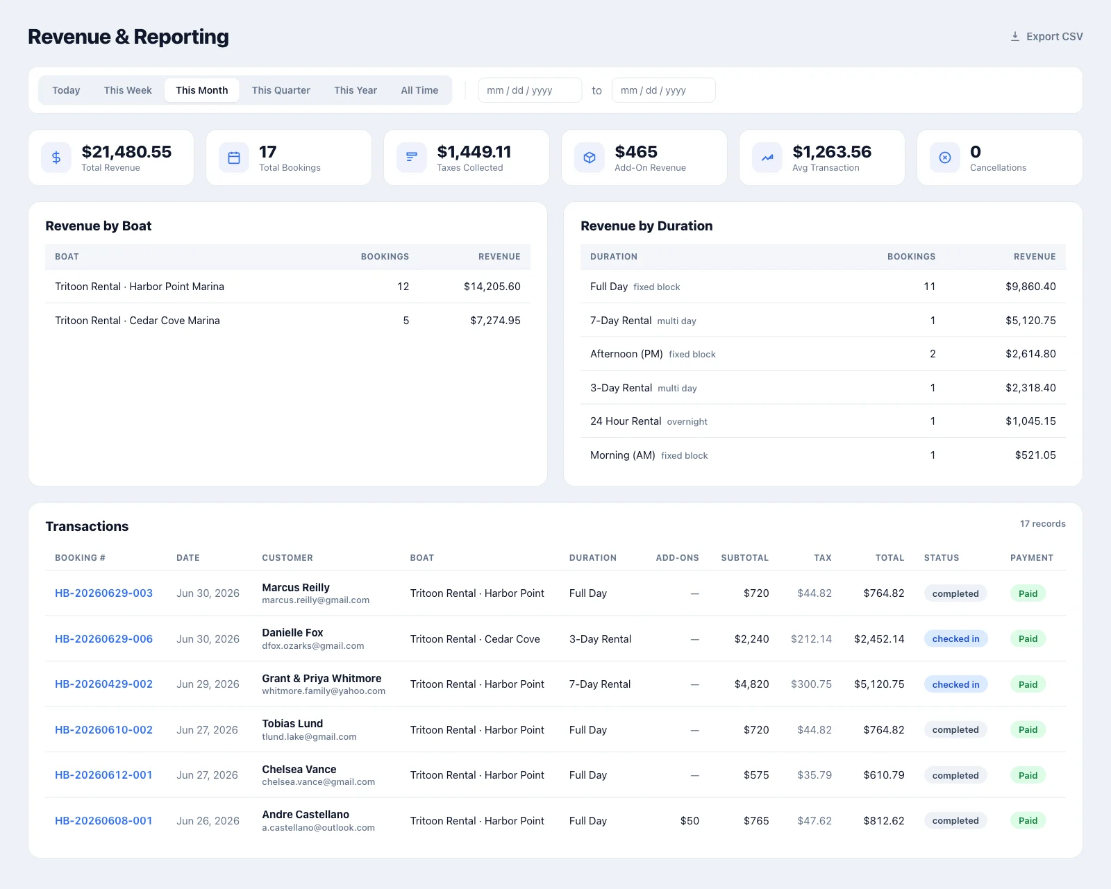Click the $7,274.95 revenue value
The width and height of the screenshot is (1111, 889).
click(495, 321)
